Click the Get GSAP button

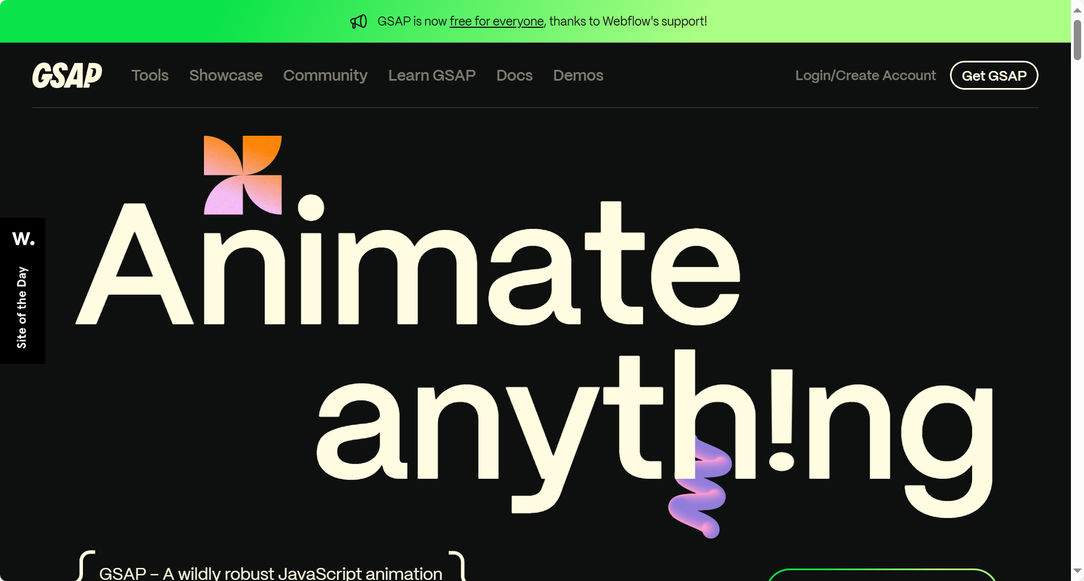[x=994, y=76]
